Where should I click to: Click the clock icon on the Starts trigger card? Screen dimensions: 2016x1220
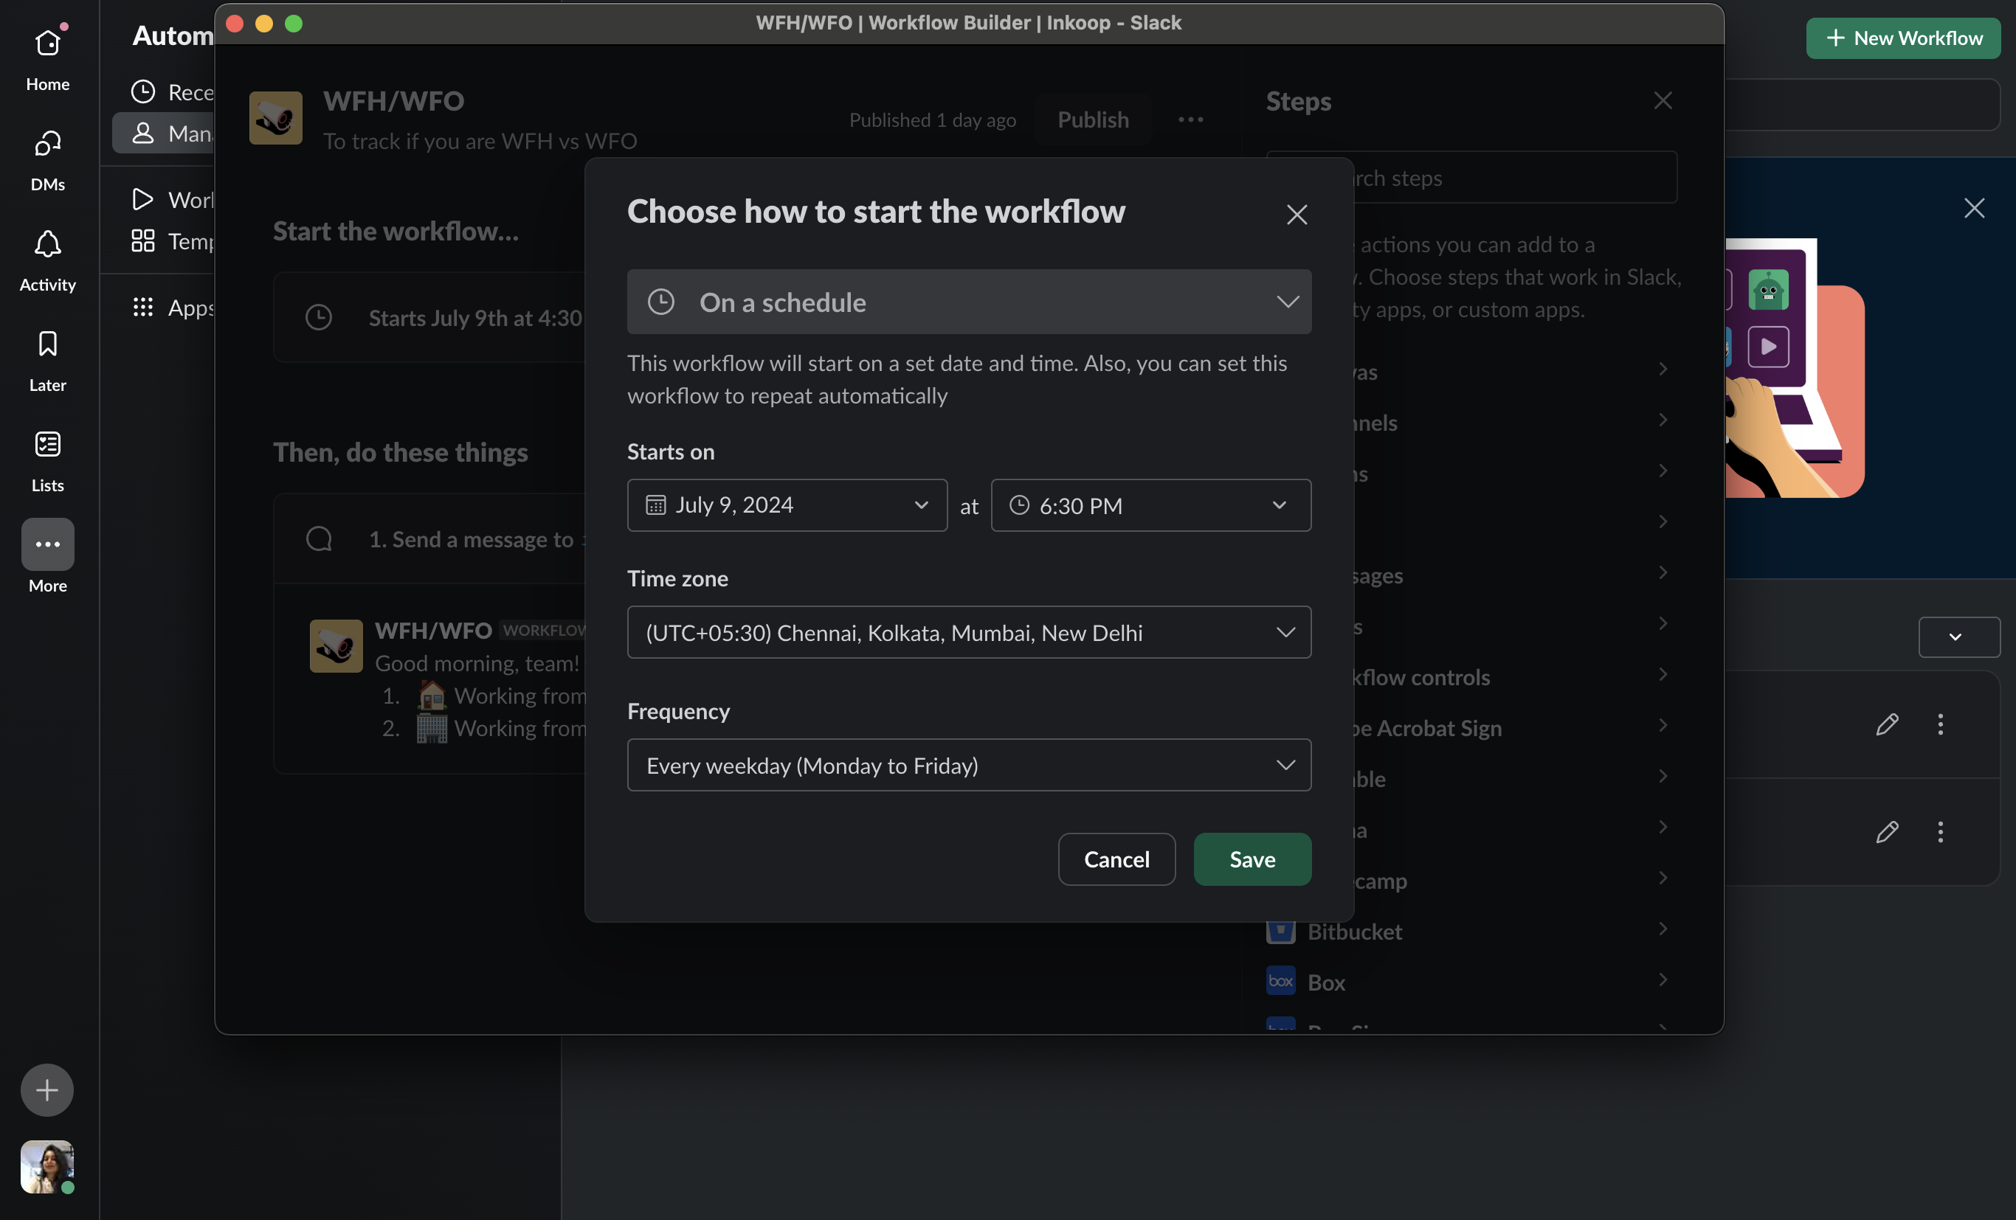click(x=318, y=317)
